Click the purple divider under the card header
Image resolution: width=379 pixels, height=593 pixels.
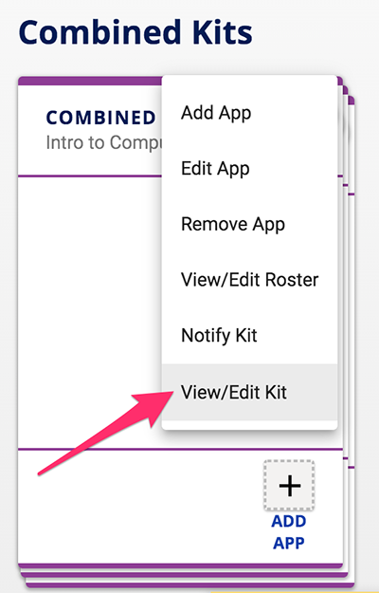(x=90, y=176)
